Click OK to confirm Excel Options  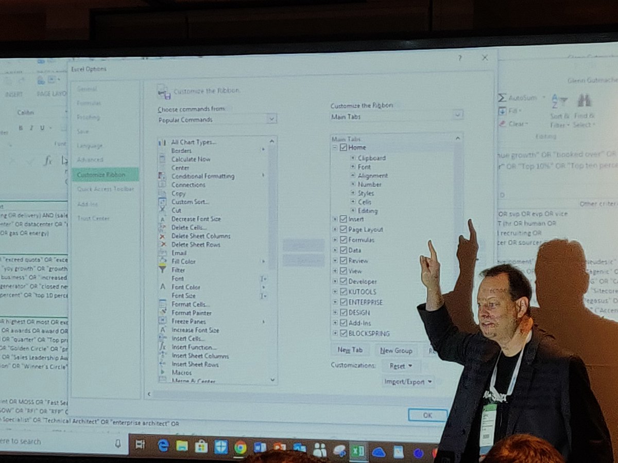[x=427, y=415]
